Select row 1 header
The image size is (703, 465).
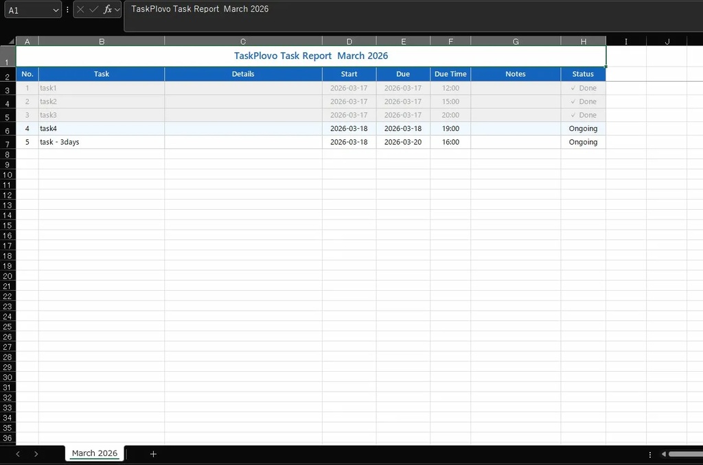click(8, 56)
